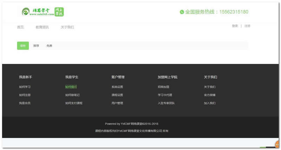The image size is (281, 150).
Task: Open 如何支付课程 in the footer
Action: click(74, 103)
